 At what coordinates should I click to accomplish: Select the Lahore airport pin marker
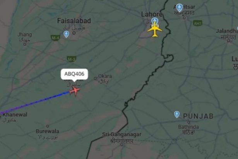[x=155, y=21]
